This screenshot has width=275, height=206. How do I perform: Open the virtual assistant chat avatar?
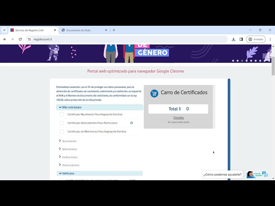pos(257,175)
